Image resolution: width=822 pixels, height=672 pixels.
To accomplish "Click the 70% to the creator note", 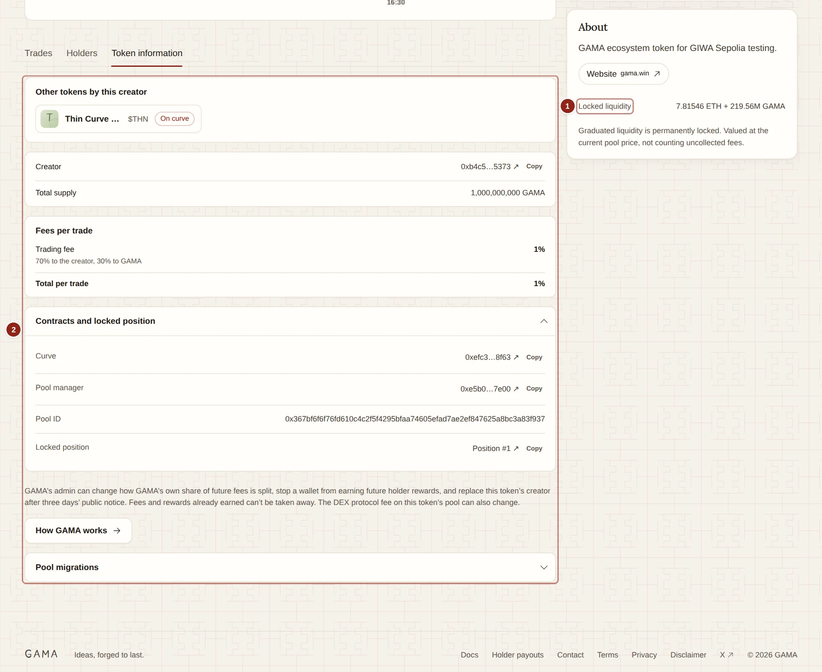I will point(89,261).
